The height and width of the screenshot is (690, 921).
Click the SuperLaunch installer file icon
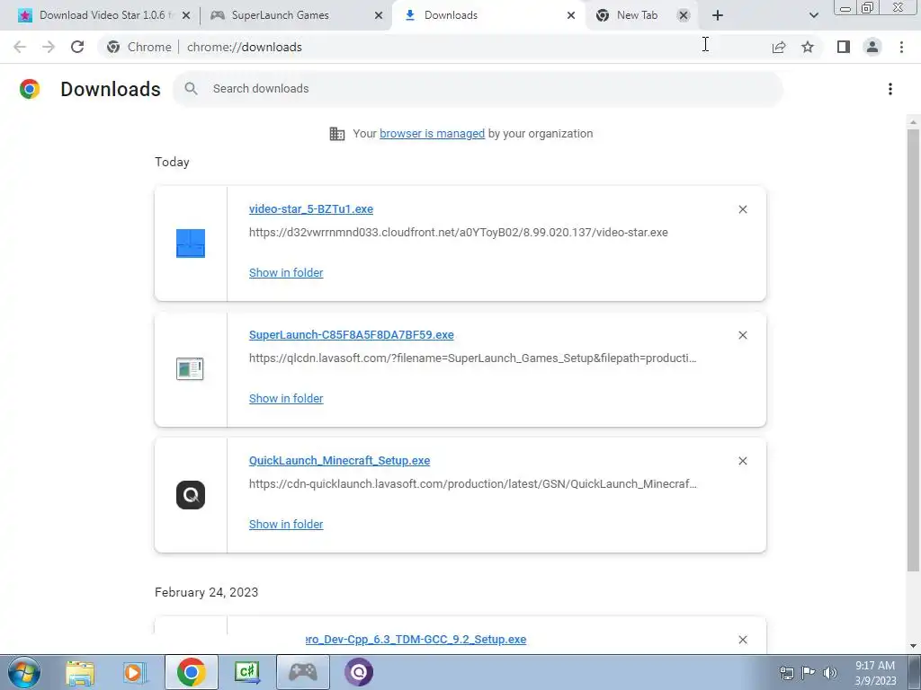pyautogui.click(x=190, y=369)
